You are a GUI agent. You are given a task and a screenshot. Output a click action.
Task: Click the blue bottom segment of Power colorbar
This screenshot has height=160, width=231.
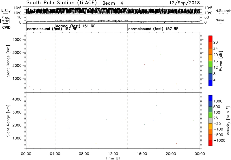pos(210,83)
